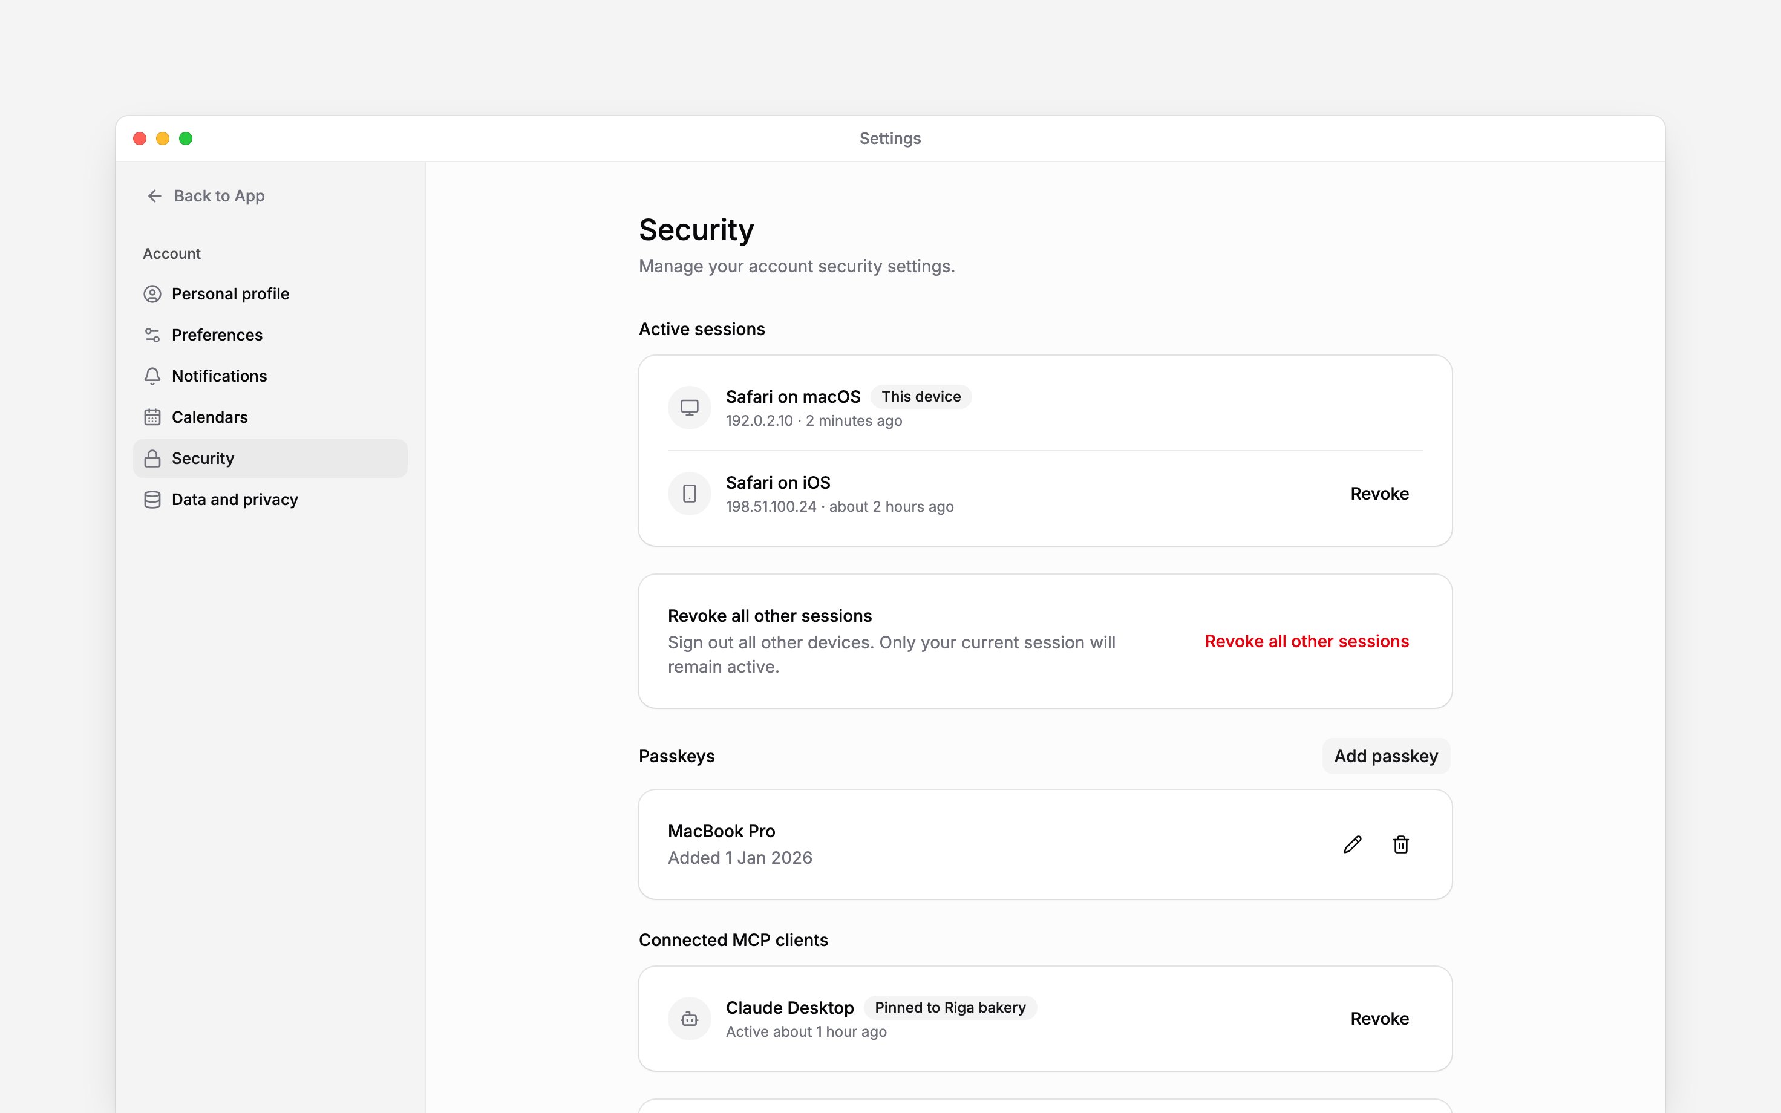Screen dimensions: 1781x1113
Task: Click the 'Claude Desktop' client name
Action: (x=789, y=1008)
